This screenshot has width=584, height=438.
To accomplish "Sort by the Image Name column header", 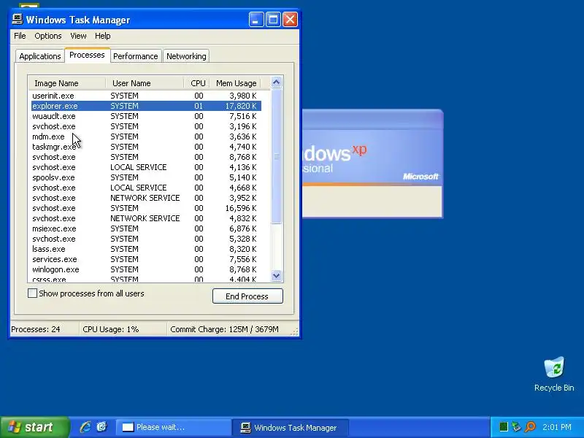I will pos(67,83).
